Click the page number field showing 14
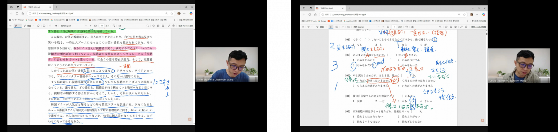This screenshot has height=132, width=558. [x=102, y=26]
